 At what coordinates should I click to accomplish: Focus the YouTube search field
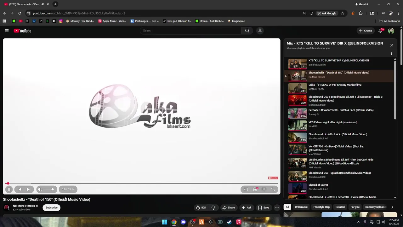click(x=190, y=31)
